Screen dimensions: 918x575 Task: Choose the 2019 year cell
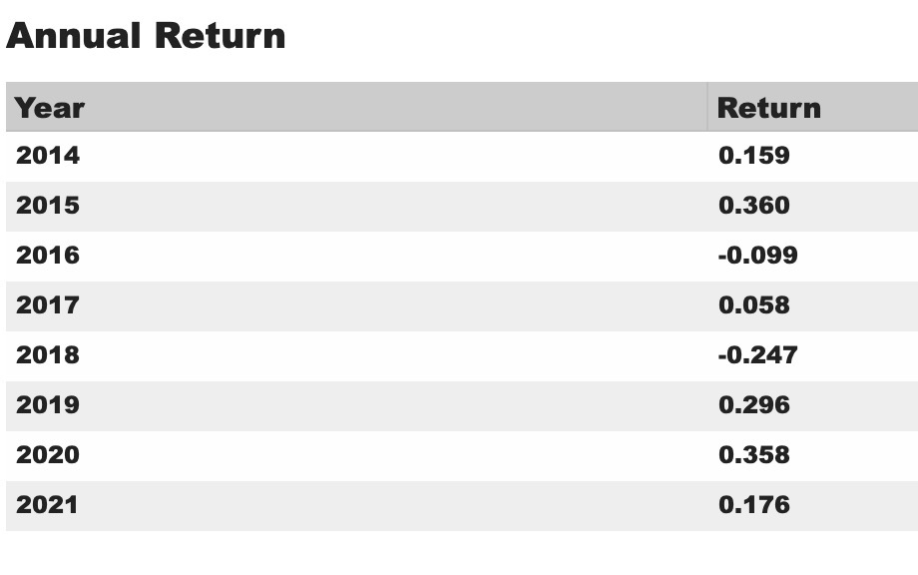click(x=48, y=405)
